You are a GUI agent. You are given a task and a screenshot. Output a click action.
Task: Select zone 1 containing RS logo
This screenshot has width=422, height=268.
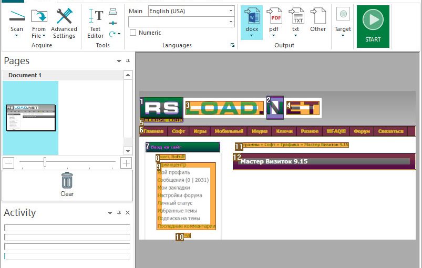point(162,108)
